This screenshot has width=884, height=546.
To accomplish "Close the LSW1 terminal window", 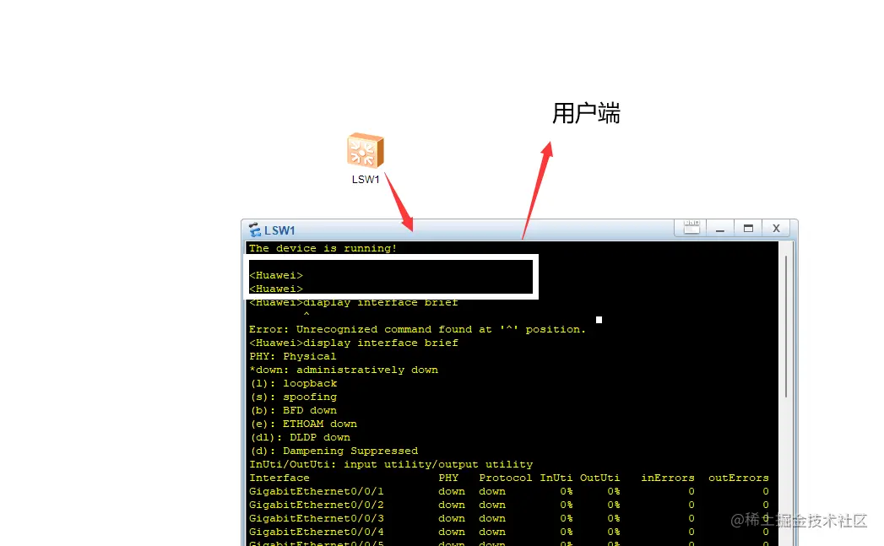I will click(776, 228).
